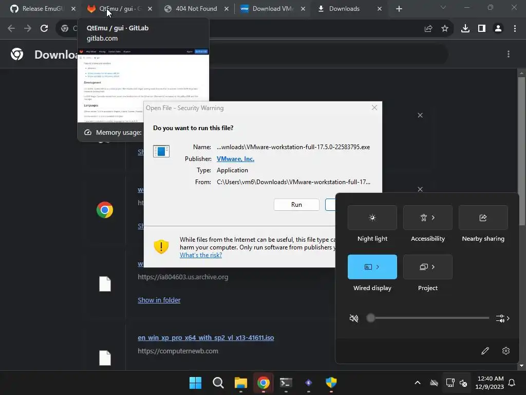Open all settings gear icon
Screen dimensions: 526x395
506,351
